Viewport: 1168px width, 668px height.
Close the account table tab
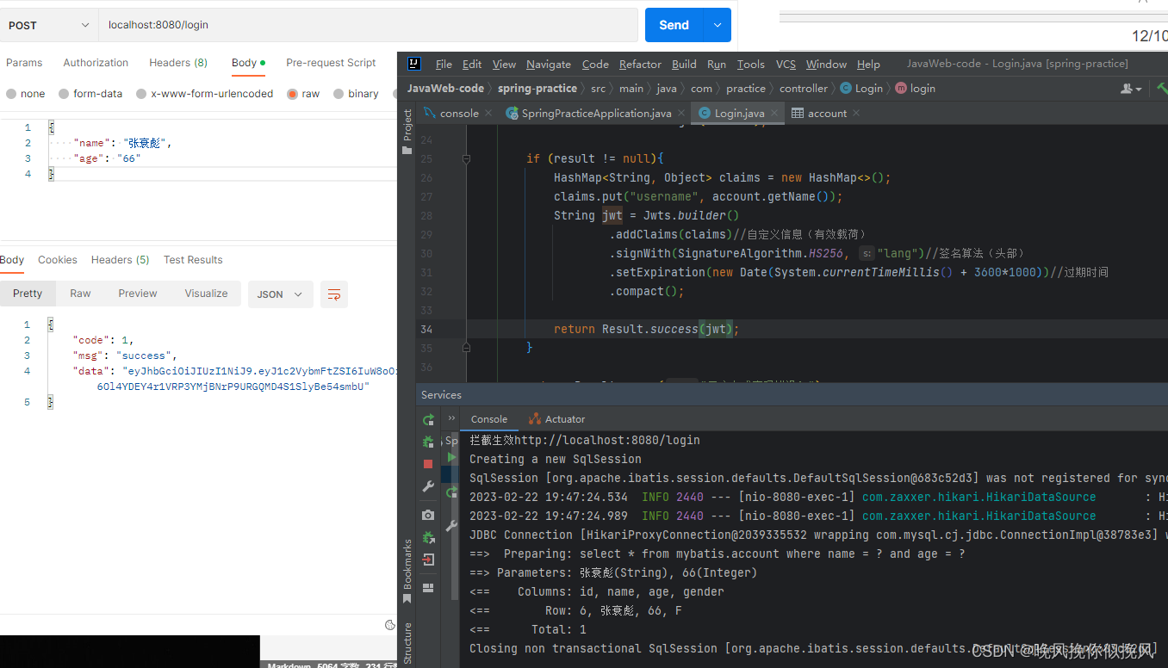[x=856, y=114]
